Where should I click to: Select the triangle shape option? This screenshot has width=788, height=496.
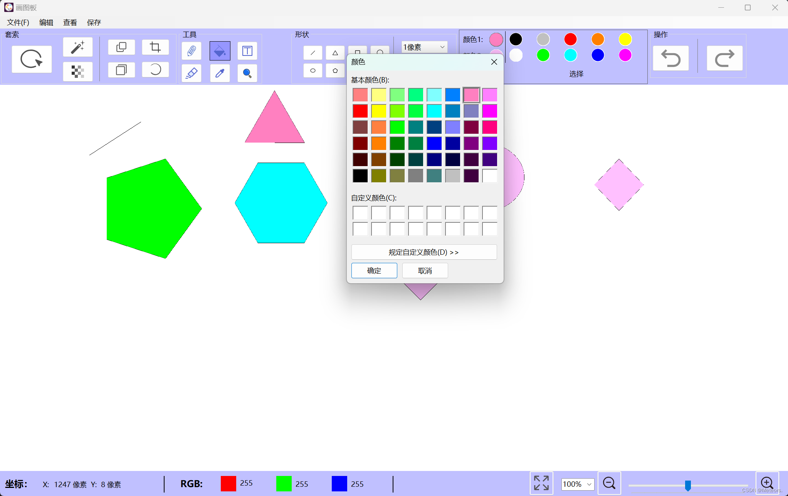[335, 53]
